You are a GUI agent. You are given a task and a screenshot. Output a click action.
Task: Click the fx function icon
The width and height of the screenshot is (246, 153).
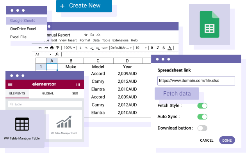point(57,54)
